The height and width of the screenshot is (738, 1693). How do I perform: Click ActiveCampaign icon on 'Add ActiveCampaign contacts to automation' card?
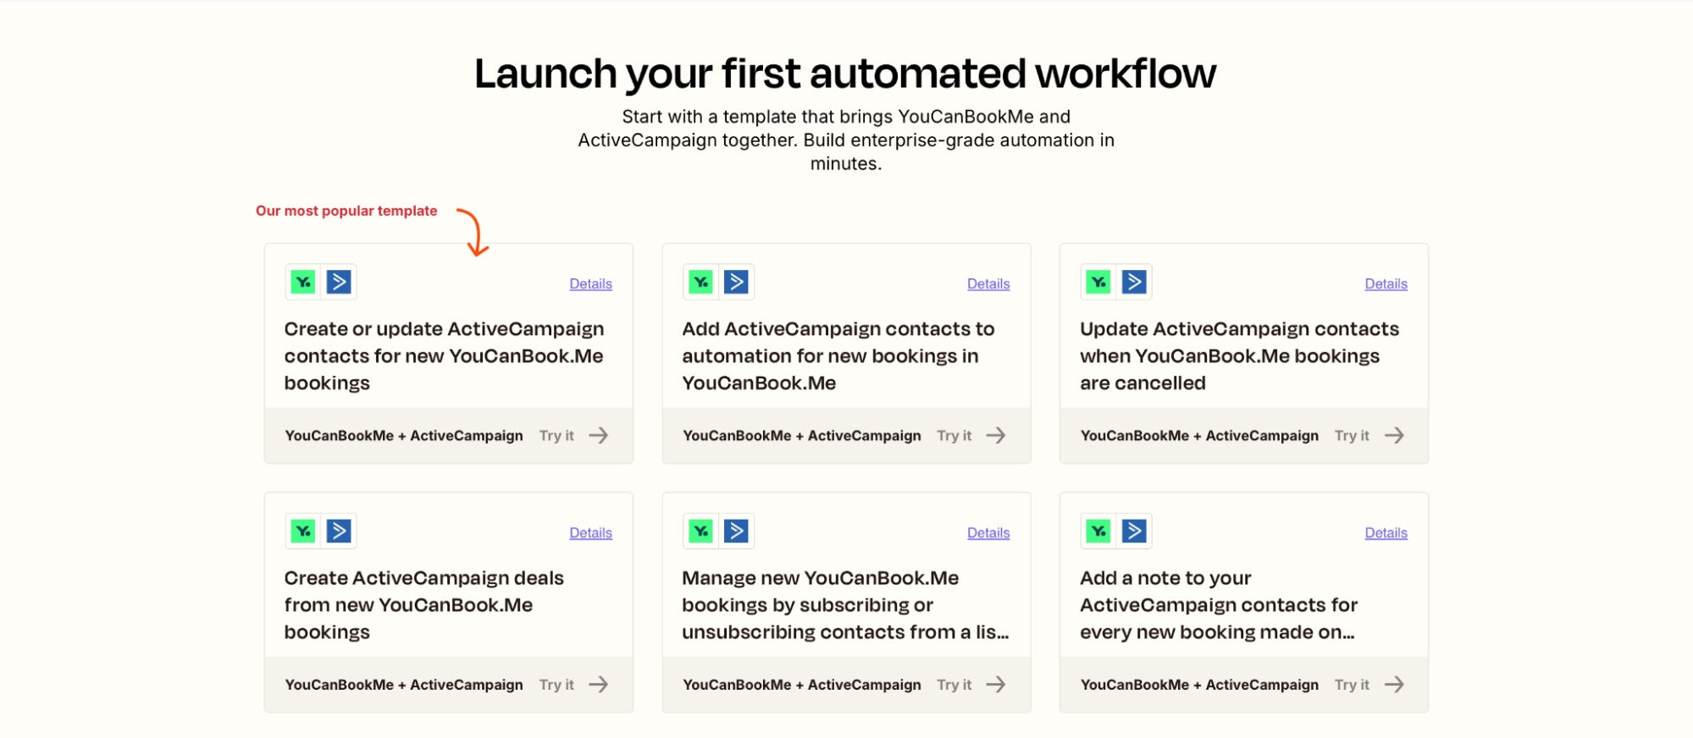[737, 282]
